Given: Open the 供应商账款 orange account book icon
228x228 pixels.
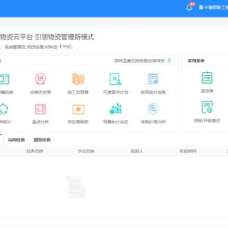Looking at the screenshot, I should (x=79, y=109).
